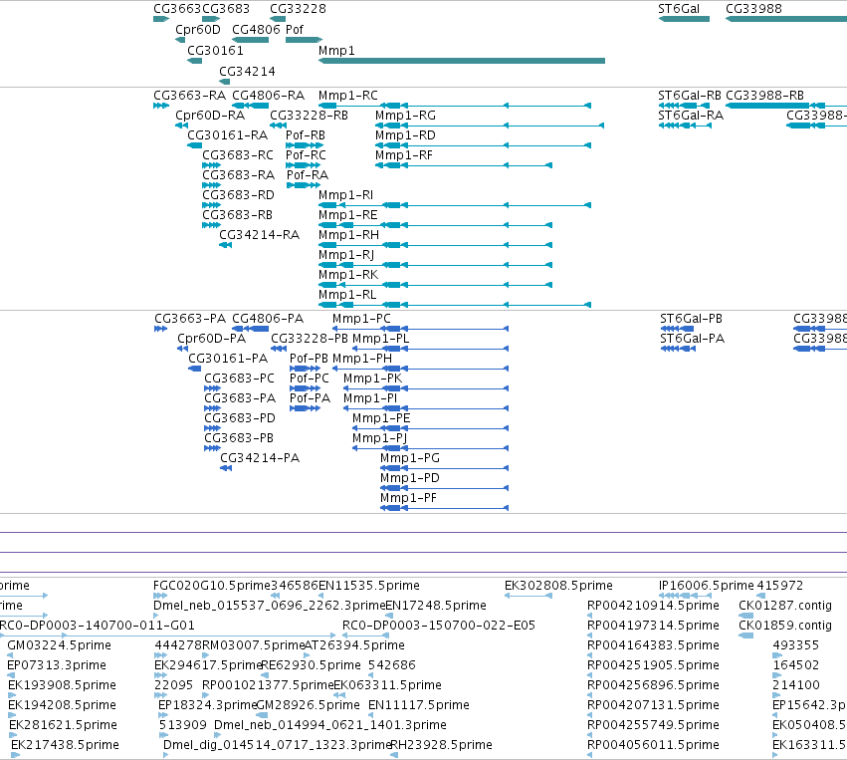Click the Mmp1-RK transcript label
The image size is (847, 760).
tap(348, 275)
